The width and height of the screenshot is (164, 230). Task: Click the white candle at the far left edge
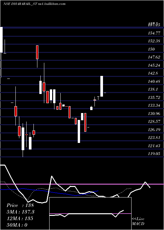1,40
